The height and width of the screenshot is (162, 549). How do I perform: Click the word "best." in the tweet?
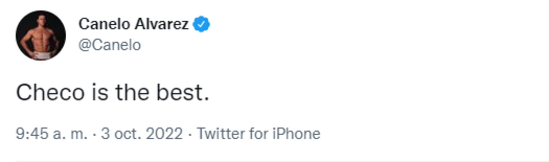[183, 92]
